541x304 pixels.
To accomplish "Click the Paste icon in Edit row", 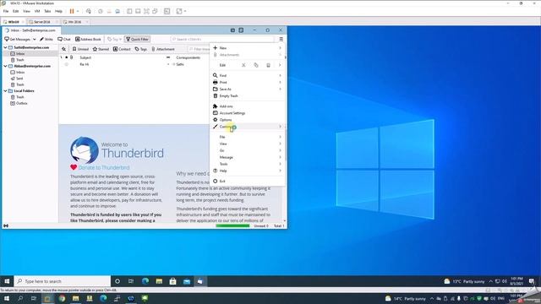I will pyautogui.click(x=268, y=65).
